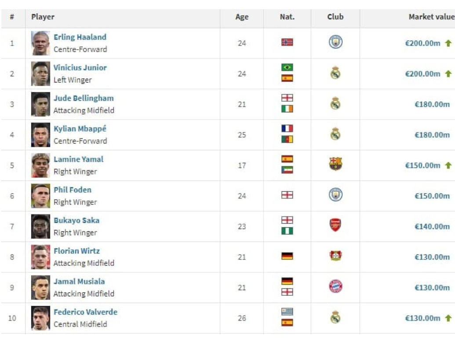Screen dimensions: 455x341
Task: Sort table by Market value column header
Action: [432, 17]
